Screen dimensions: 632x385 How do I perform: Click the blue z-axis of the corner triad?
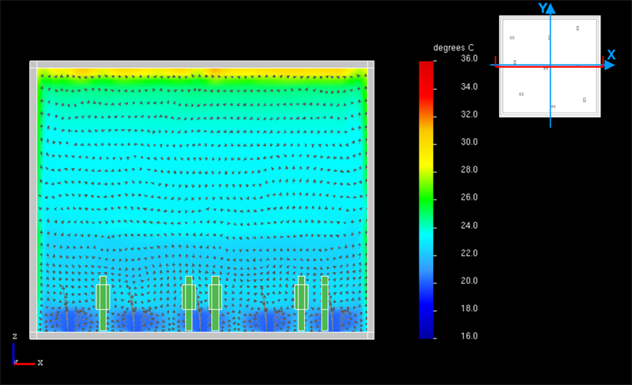(13, 353)
